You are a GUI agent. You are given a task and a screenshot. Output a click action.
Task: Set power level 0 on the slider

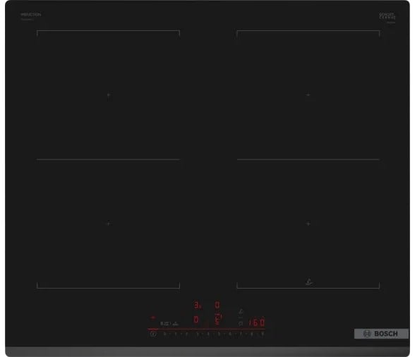[x=164, y=334]
